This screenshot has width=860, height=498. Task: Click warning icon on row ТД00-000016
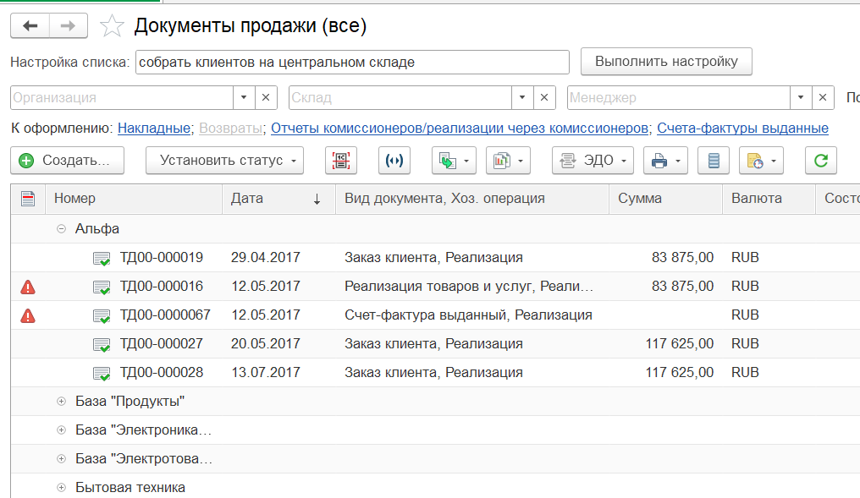pos(28,287)
